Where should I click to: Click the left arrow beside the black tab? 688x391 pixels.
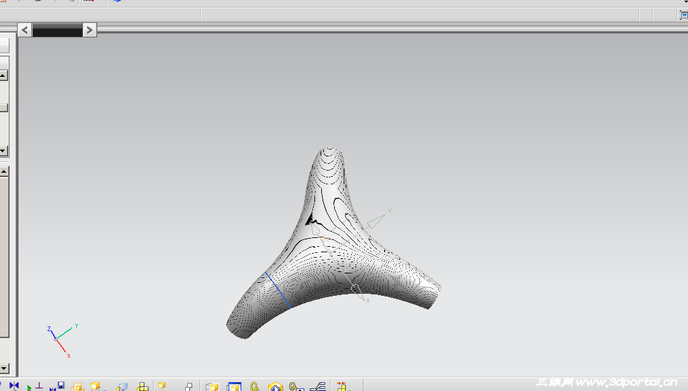point(24,30)
